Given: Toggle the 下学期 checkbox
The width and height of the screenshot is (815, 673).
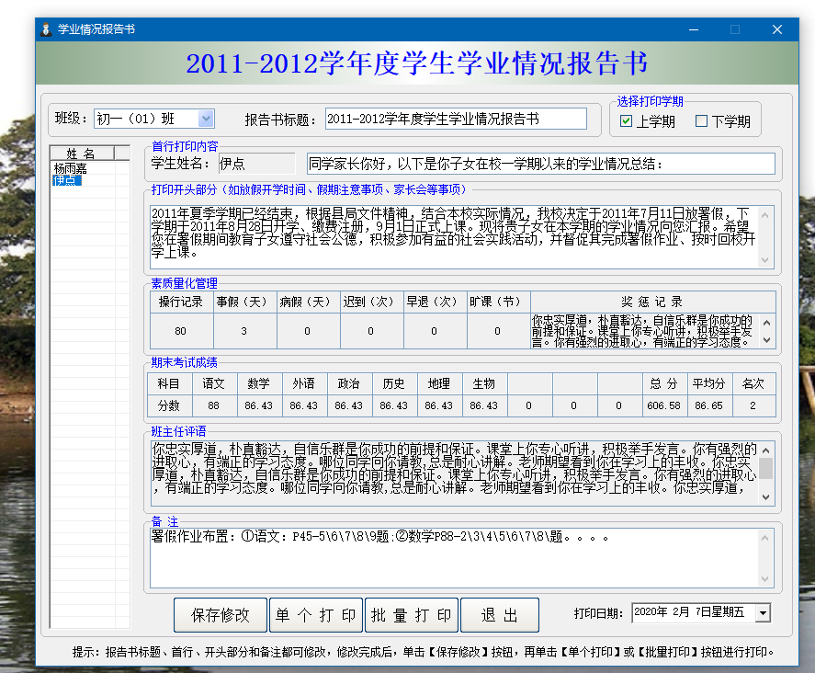Looking at the screenshot, I should 702,121.
